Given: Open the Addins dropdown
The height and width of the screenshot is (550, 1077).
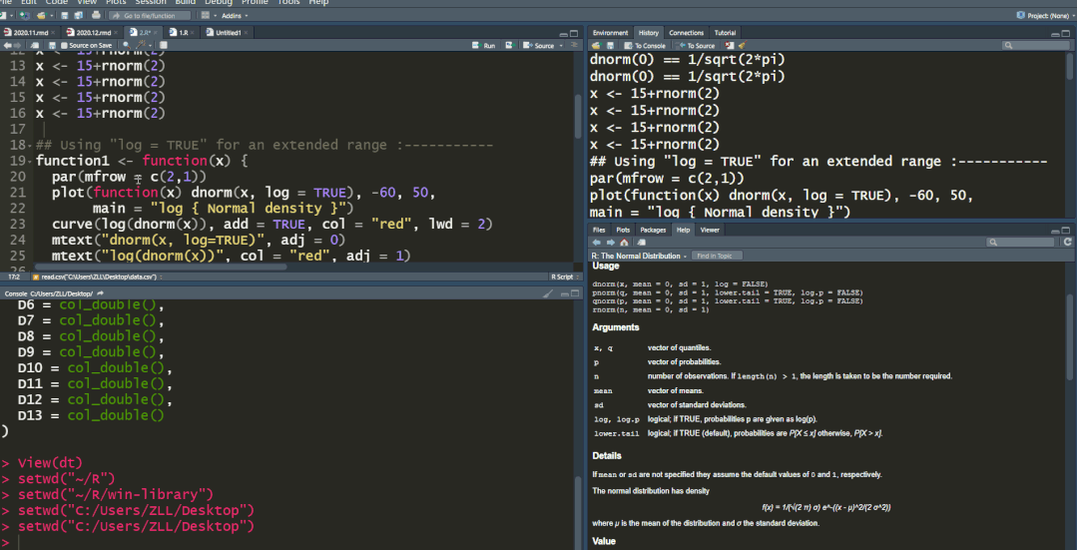Looking at the screenshot, I should [x=235, y=15].
